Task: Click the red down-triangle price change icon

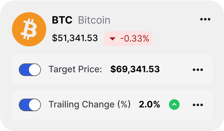Action: point(112,39)
